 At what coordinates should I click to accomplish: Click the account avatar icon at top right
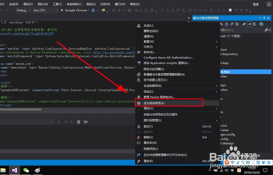coord(269,4)
